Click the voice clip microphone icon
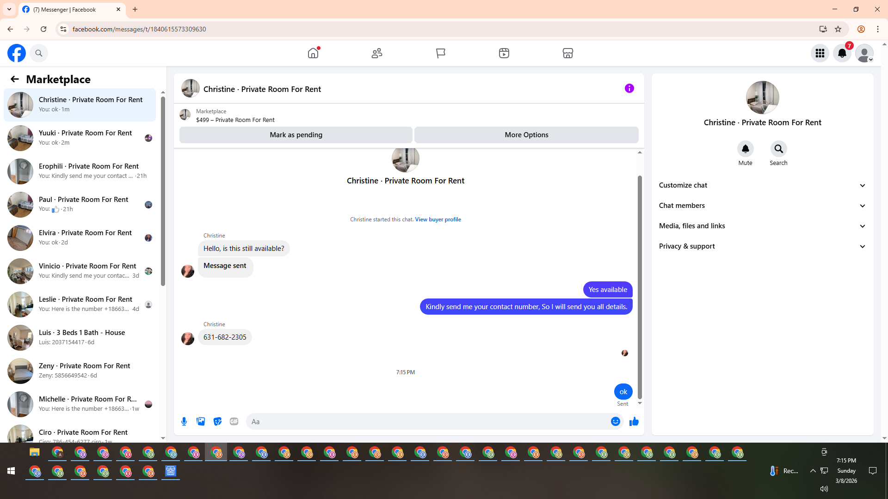This screenshot has height=499, width=888. point(184,421)
